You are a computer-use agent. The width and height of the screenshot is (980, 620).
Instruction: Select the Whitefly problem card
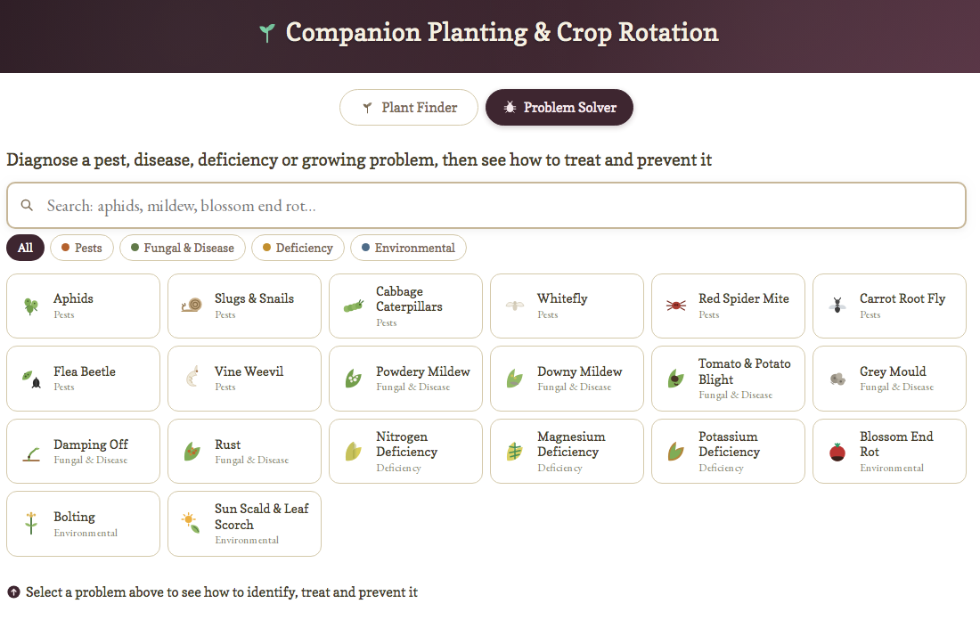(x=567, y=306)
